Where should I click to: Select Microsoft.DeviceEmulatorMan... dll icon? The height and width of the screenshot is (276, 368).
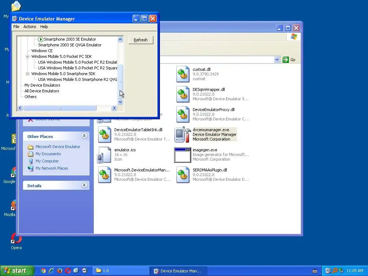click(105, 175)
